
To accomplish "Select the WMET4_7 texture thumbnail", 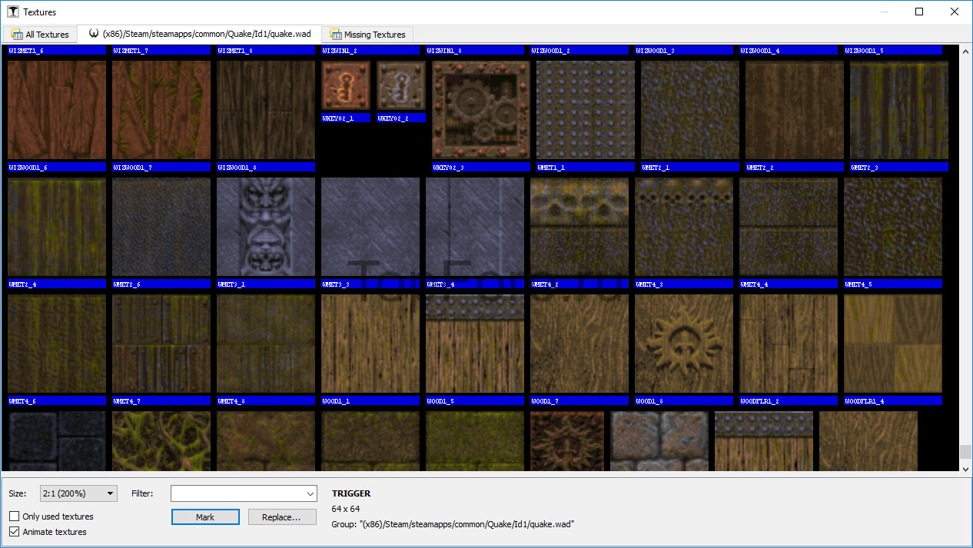I will pyautogui.click(x=161, y=344).
